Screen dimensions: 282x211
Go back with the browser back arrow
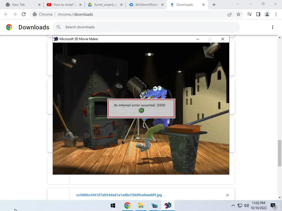[x=6, y=14]
